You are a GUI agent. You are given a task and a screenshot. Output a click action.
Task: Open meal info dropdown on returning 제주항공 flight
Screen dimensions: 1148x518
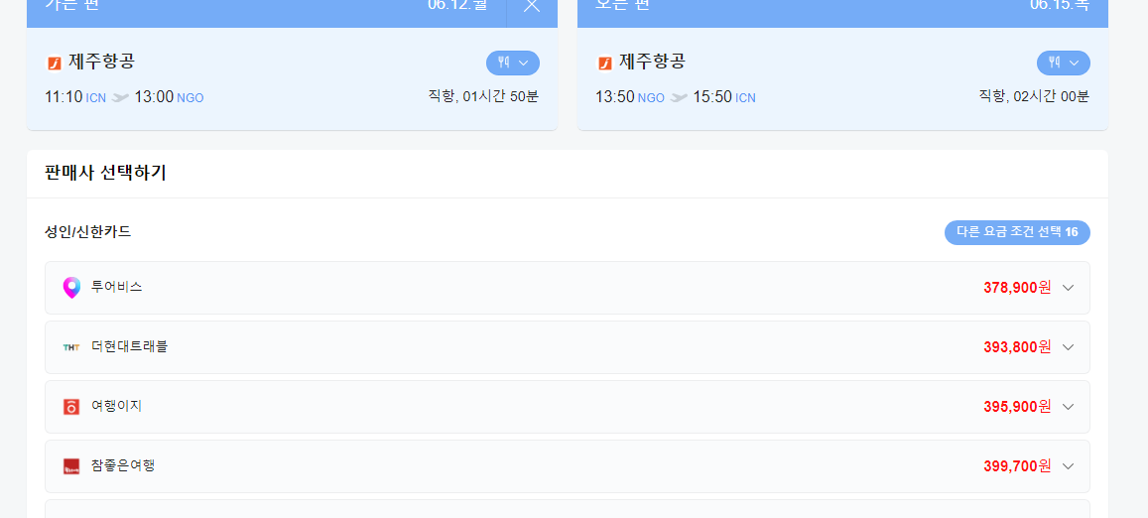1063,63
